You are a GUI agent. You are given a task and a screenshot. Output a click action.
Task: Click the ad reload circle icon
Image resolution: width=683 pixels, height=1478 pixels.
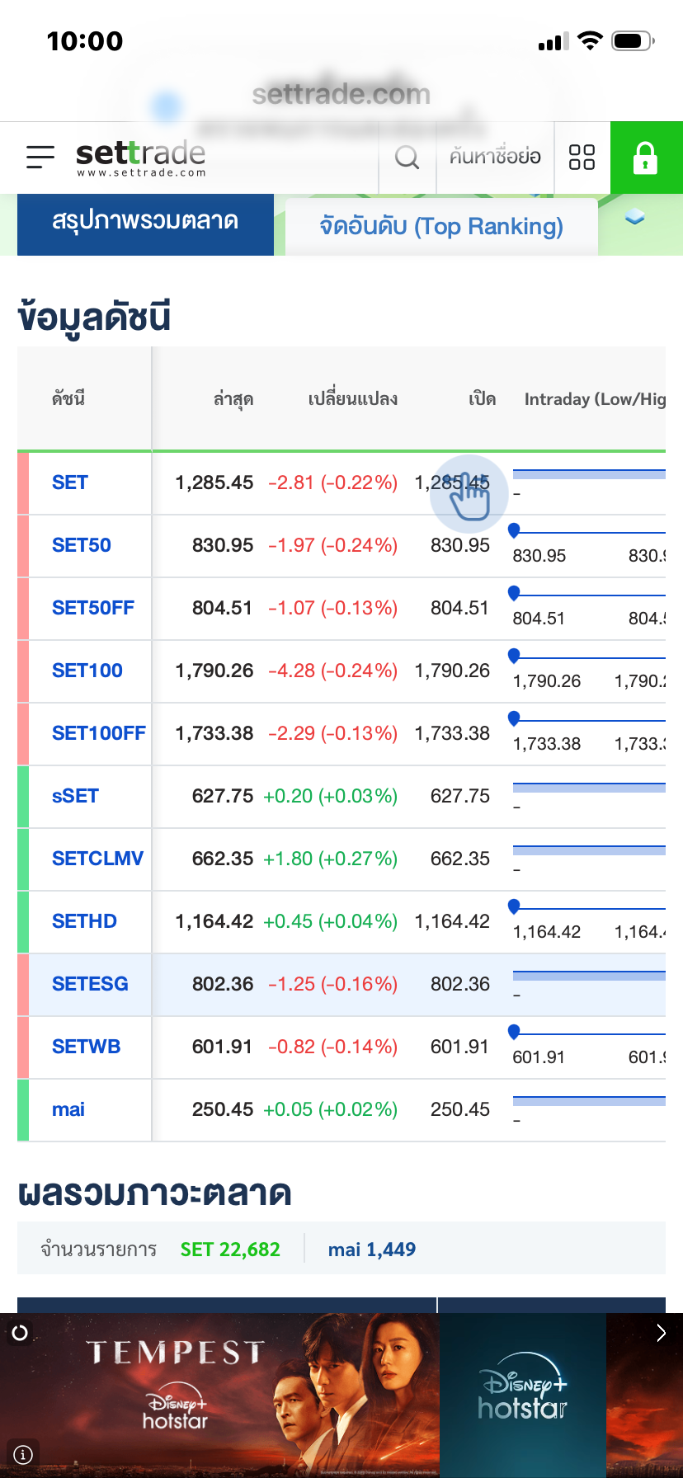tap(20, 1332)
